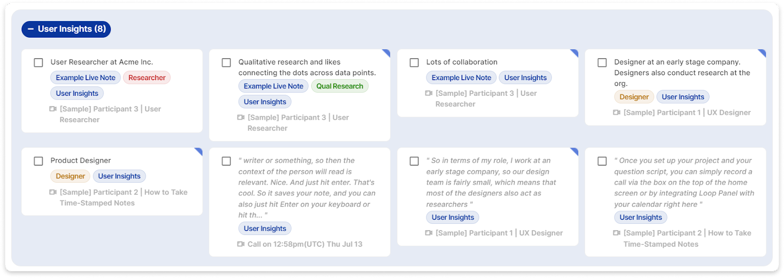Tick the Product Designer note checkbox
The height and width of the screenshot is (278, 784).
[x=38, y=161]
